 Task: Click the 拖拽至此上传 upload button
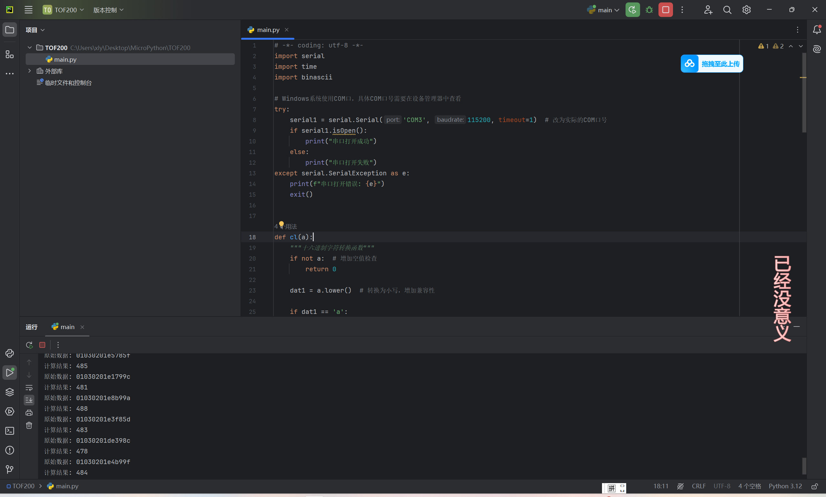click(711, 64)
